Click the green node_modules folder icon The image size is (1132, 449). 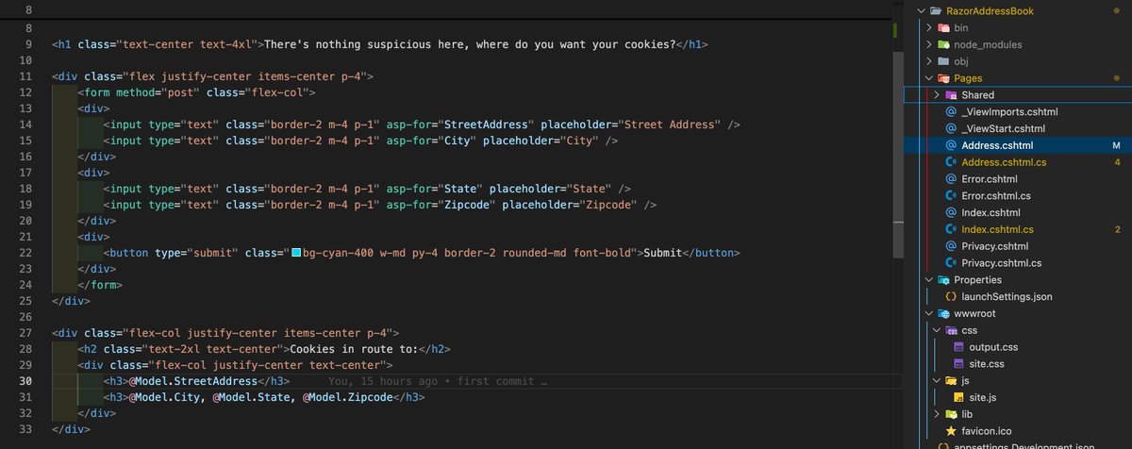coord(943,44)
